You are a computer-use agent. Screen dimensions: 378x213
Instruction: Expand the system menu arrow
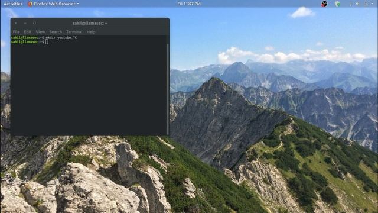click(x=372, y=4)
